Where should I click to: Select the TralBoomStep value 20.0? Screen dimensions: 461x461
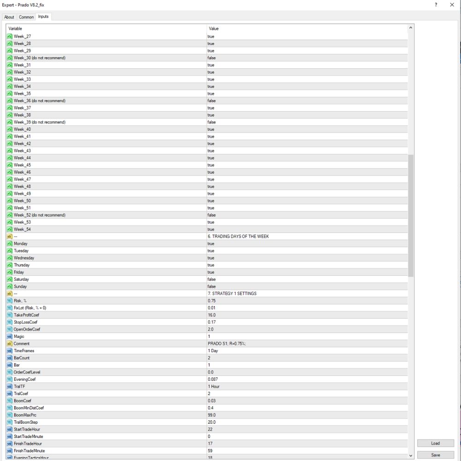212,422
